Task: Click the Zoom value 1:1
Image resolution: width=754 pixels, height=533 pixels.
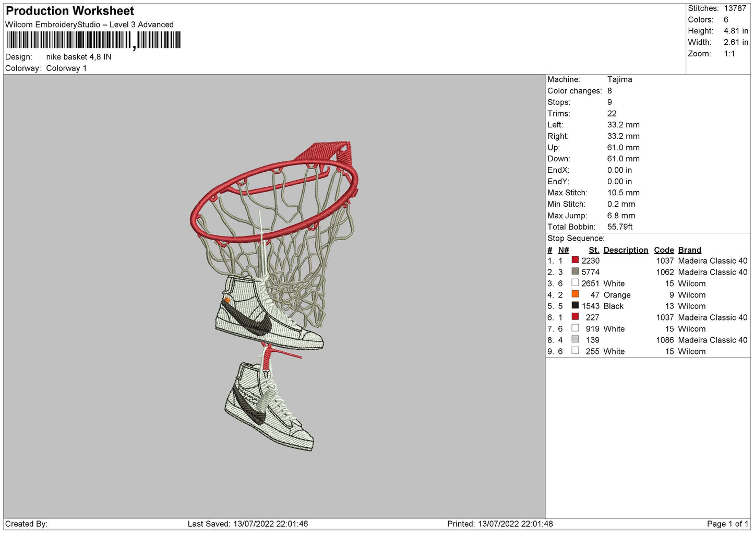Action: coord(729,54)
